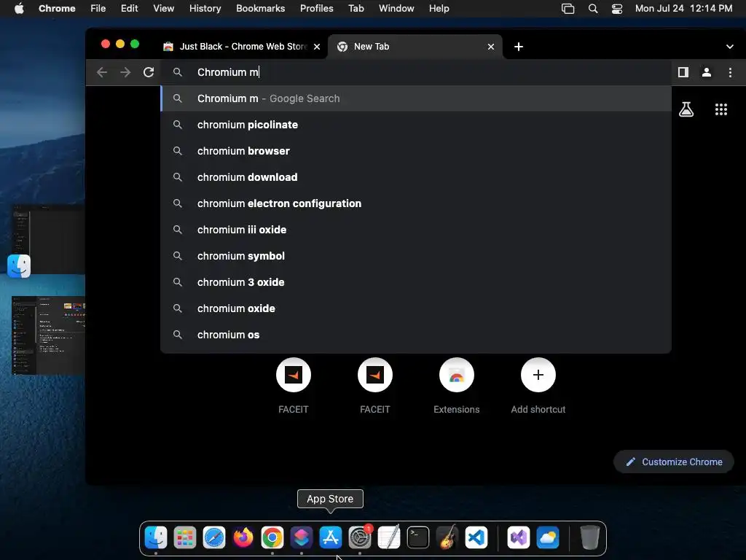Click the Stage Manager menu bar icon
Viewport: 746px width, 560px height.
point(568,9)
